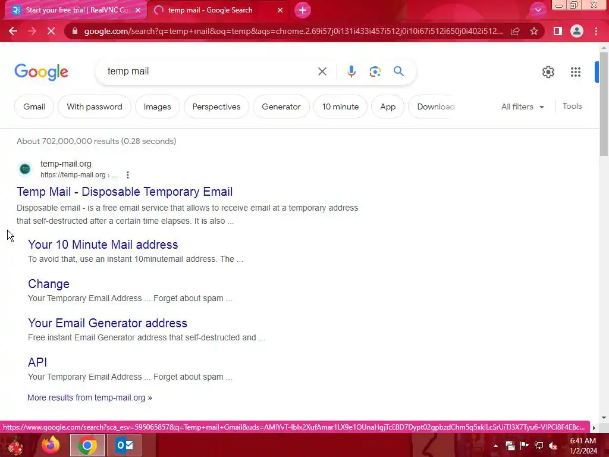The image size is (609, 457).
Task: Go to Google homepage via logo
Action: (41, 72)
